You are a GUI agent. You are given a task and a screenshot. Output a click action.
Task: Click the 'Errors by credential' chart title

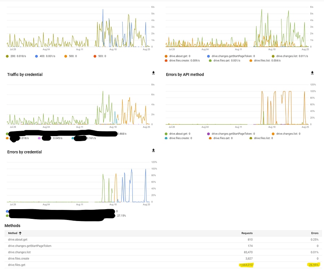(x=25, y=152)
